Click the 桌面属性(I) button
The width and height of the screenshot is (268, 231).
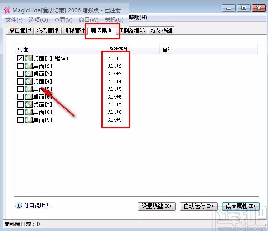[x=240, y=206]
